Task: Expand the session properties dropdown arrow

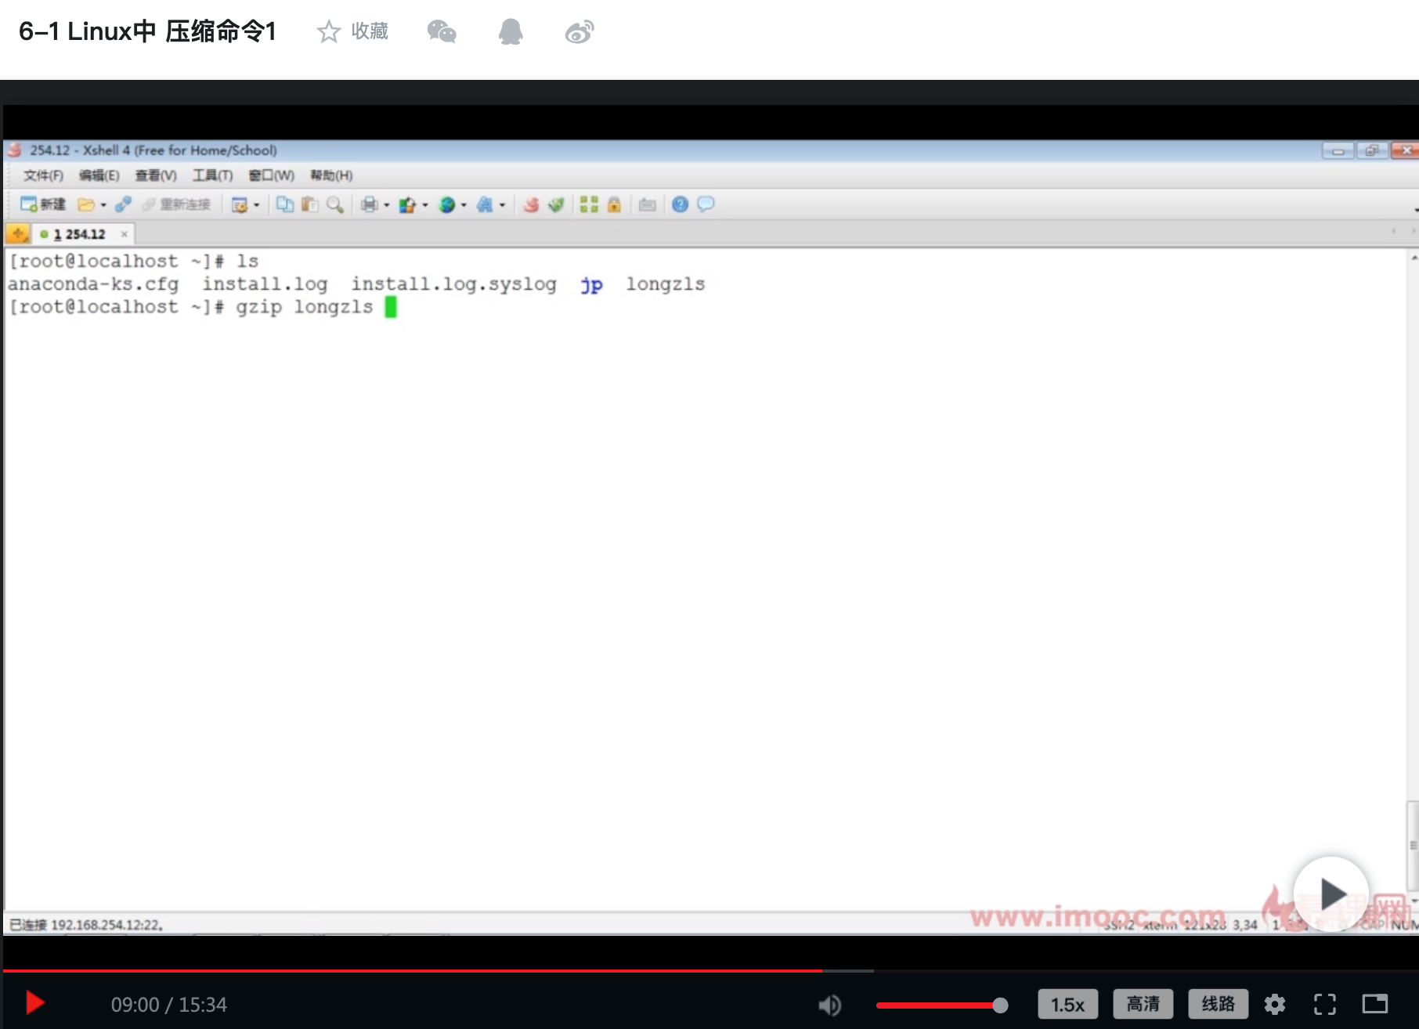Action: pos(256,205)
